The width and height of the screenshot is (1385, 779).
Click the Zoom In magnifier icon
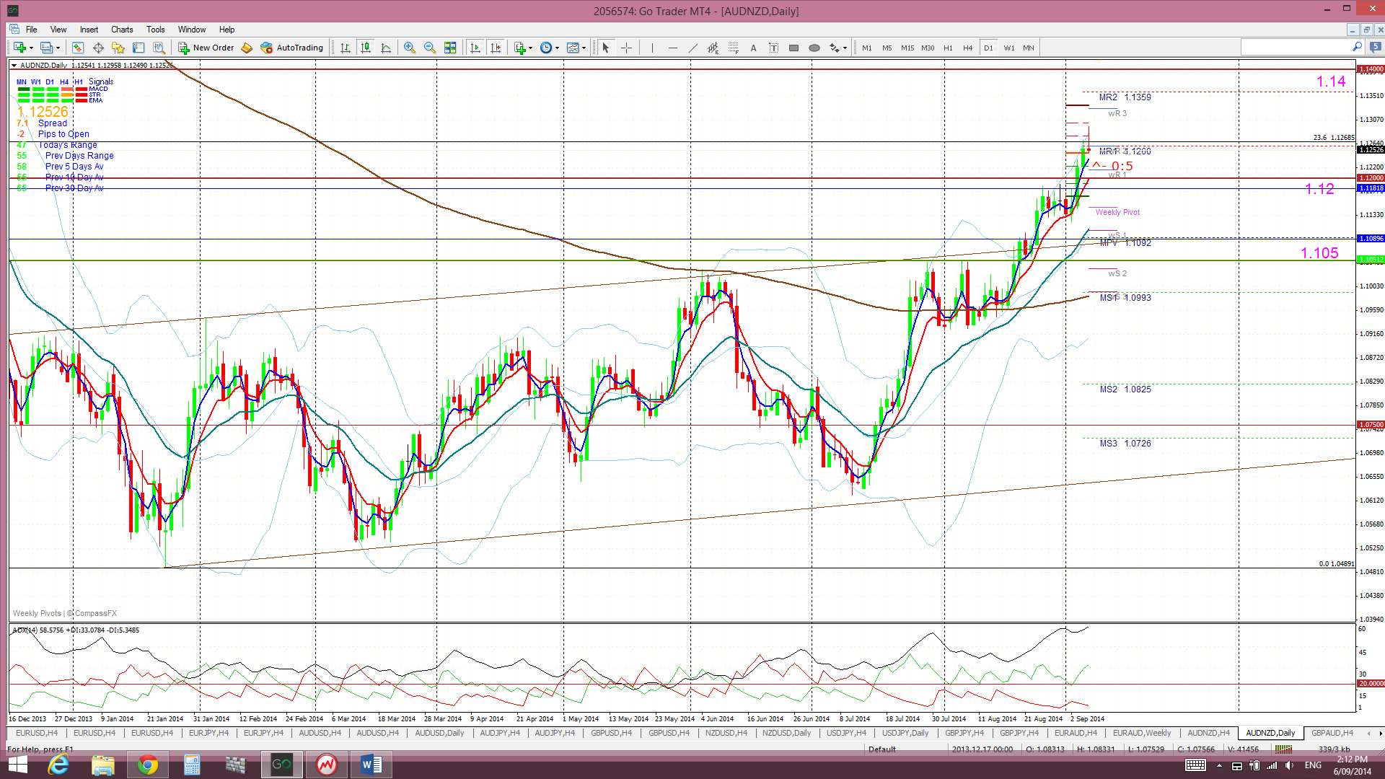409,48
